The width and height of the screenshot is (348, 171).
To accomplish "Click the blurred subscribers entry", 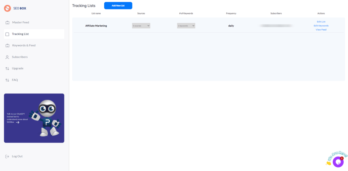I will point(276,26).
